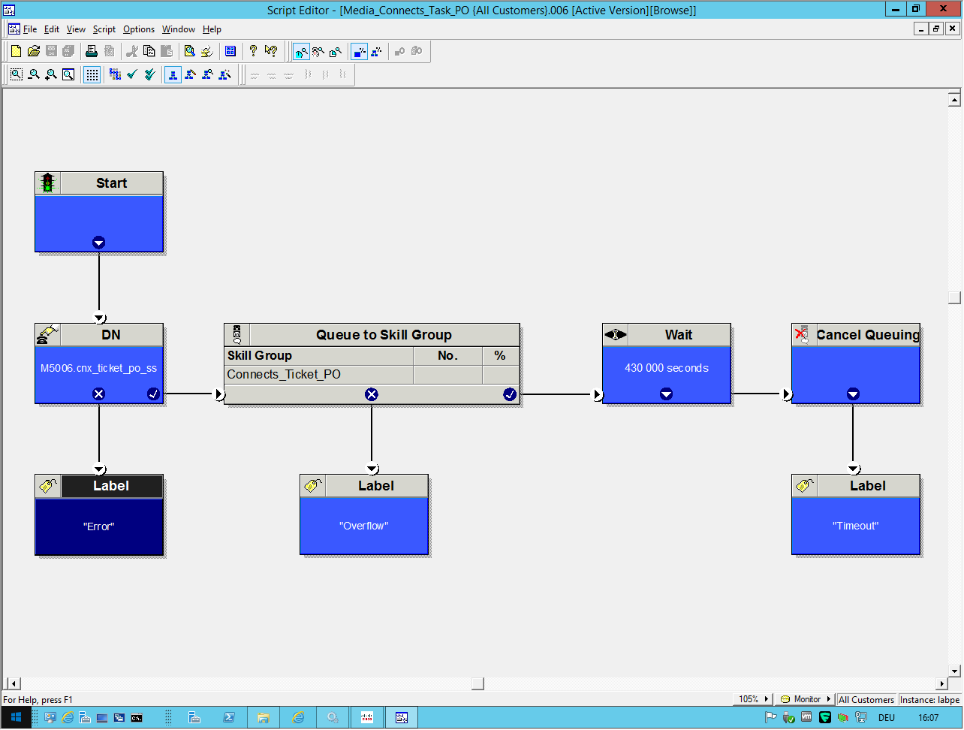
Task: Click the Monitor mode node-tree icon
Action: (x=207, y=74)
